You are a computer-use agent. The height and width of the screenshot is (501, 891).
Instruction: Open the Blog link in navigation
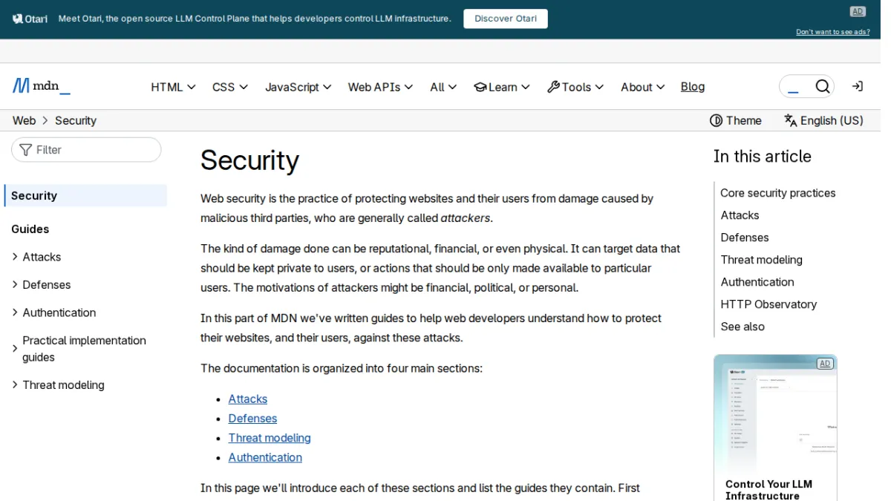pos(693,87)
